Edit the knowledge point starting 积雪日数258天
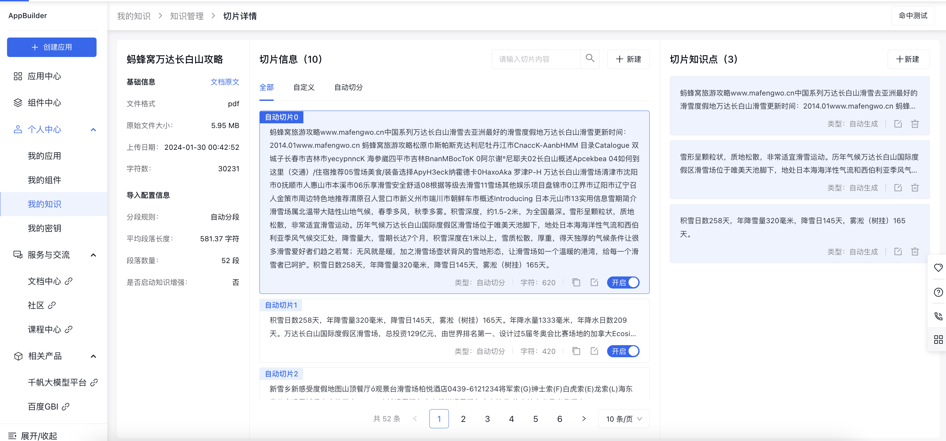The width and height of the screenshot is (946, 441). tap(898, 252)
